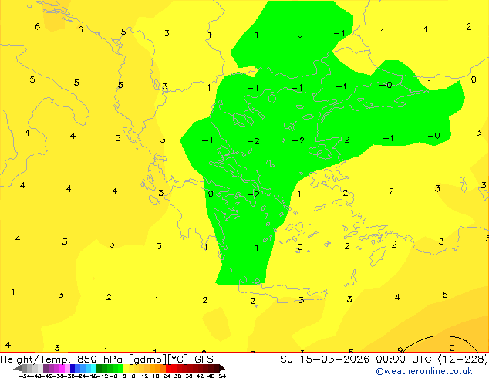Click the Height/Temp. 850 hPa map title
Viewport: 489px width, 378px height.
coord(106,359)
